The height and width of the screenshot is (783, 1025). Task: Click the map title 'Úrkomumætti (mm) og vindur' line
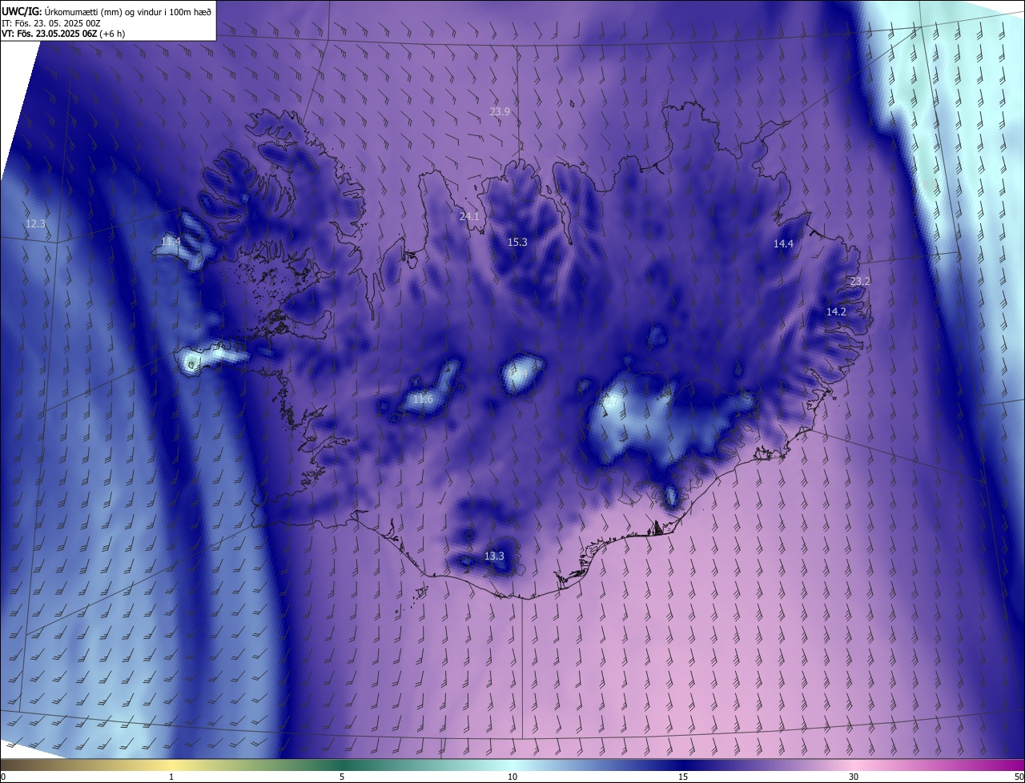tap(107, 11)
